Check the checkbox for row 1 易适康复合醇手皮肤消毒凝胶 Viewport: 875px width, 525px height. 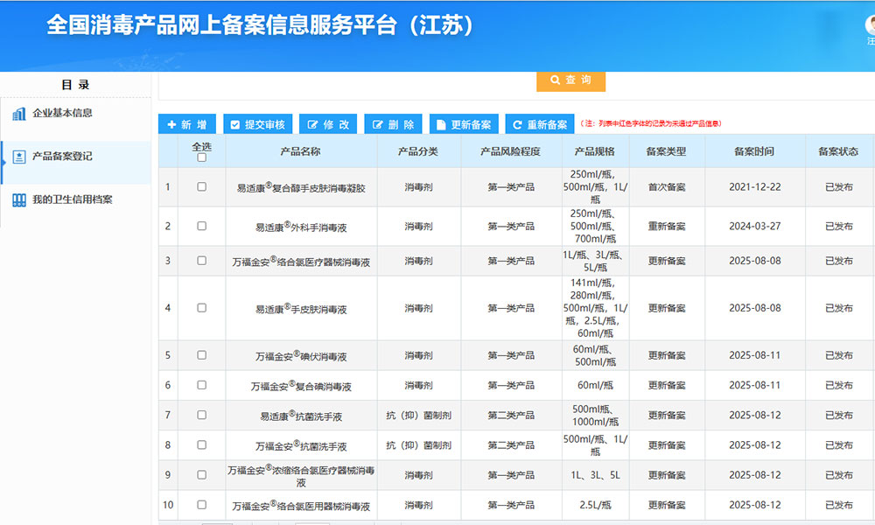201,187
